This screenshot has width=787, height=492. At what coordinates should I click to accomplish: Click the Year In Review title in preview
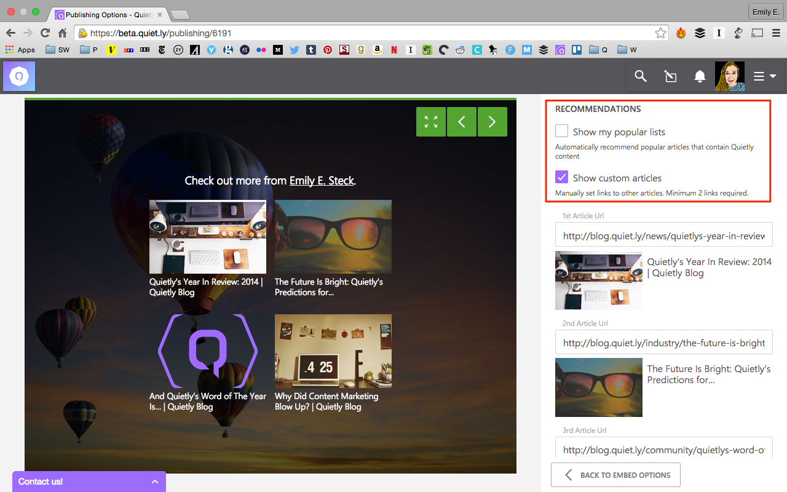coord(206,287)
